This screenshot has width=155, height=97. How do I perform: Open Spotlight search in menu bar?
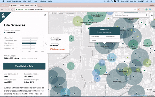pyautogui.click(x=147, y=1)
